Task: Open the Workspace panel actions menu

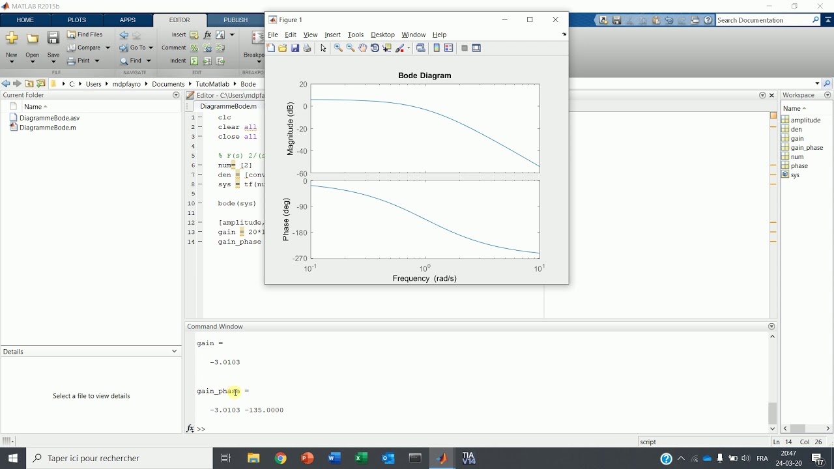Action: 827,95
